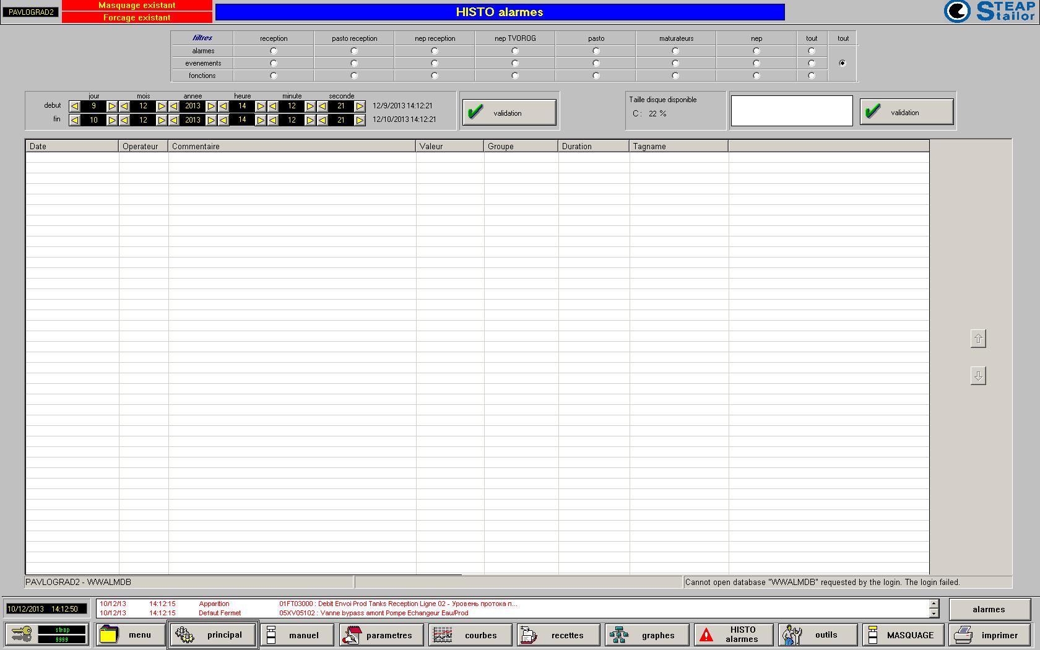The height and width of the screenshot is (650, 1040).
Task: Open the menu folder icon button
Action: click(110, 635)
